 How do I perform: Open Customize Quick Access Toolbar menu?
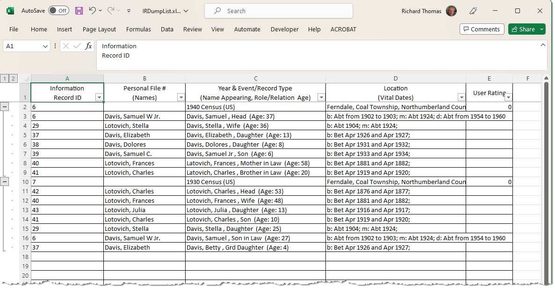tap(129, 11)
